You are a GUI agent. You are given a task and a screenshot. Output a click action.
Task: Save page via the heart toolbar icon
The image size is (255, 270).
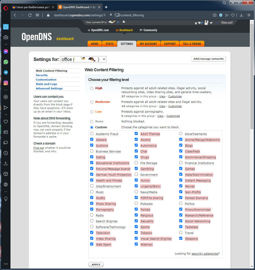point(233,15)
